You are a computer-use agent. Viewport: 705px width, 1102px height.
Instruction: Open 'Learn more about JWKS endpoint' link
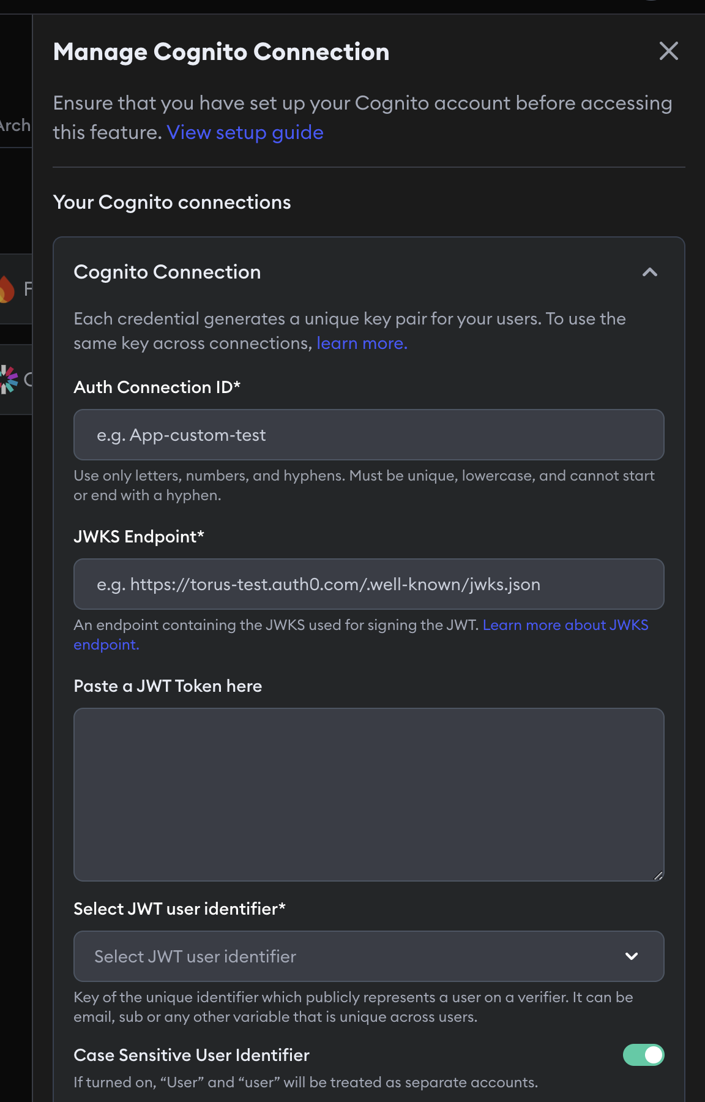click(565, 625)
